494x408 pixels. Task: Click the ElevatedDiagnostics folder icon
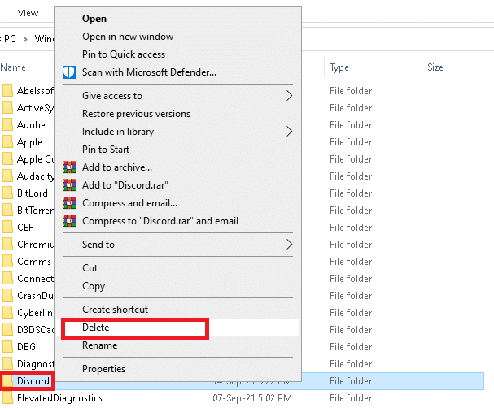tap(7, 398)
